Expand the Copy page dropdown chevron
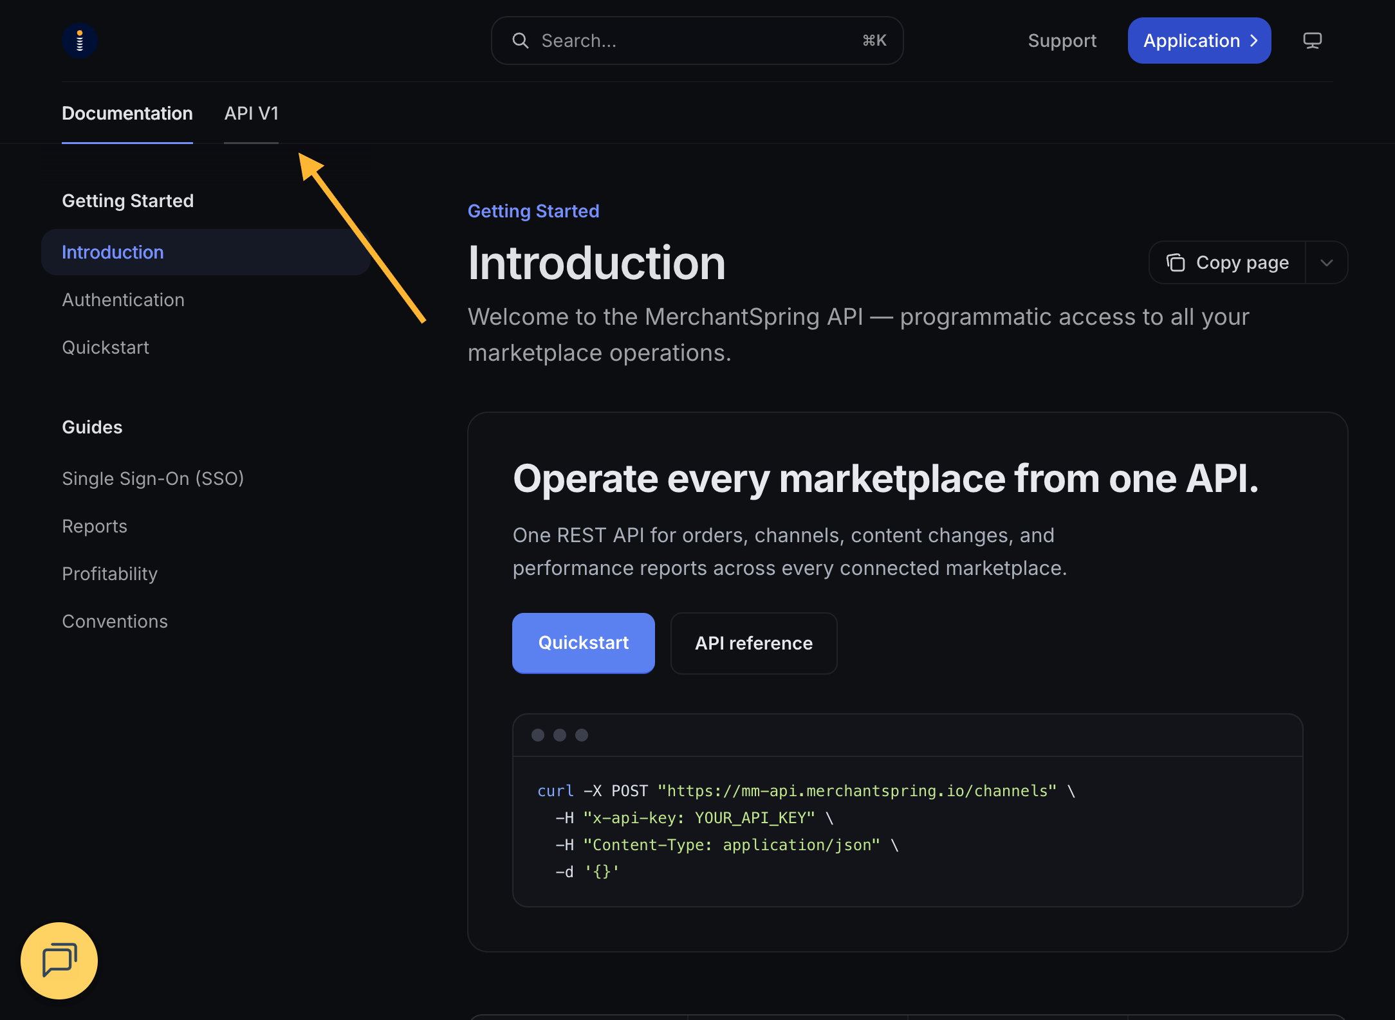 (x=1326, y=262)
